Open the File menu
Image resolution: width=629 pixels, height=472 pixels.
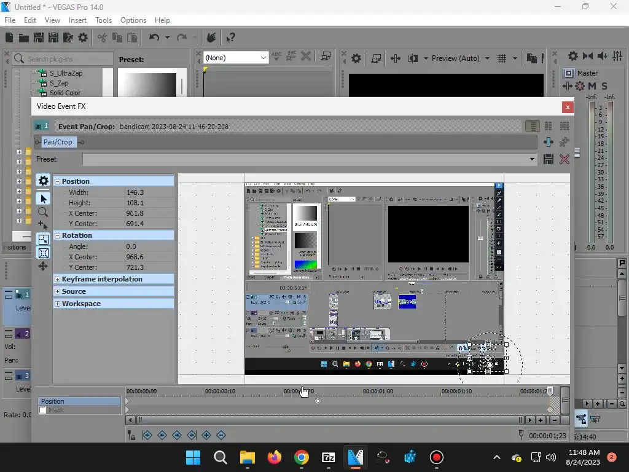(10, 20)
